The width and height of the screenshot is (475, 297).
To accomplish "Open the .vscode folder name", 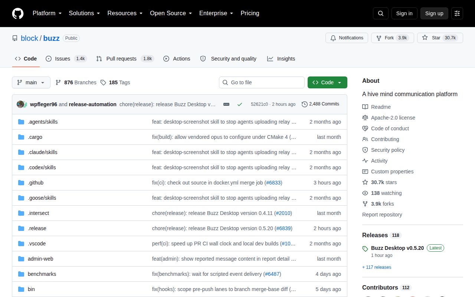I will [37, 244].
